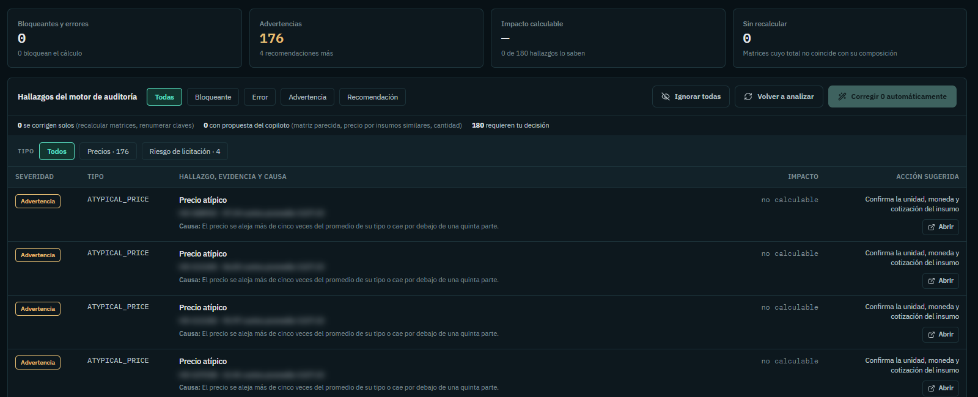Show only Precios · 176 findings
978x397 pixels.
click(108, 151)
